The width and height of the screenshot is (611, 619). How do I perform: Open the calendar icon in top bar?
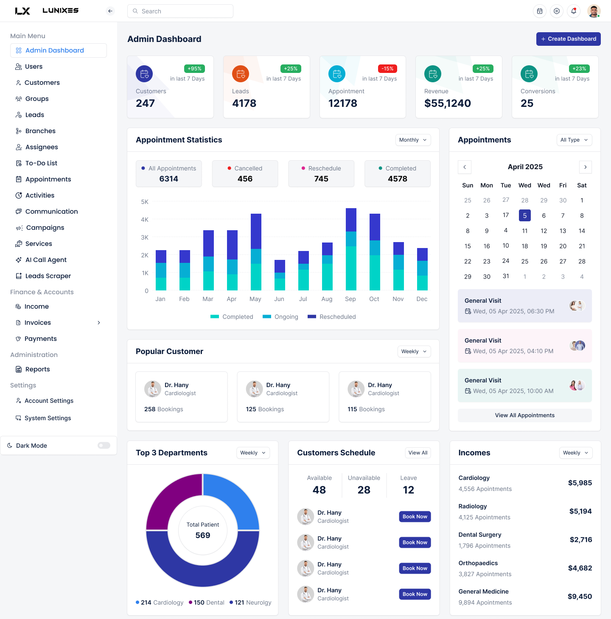click(539, 11)
